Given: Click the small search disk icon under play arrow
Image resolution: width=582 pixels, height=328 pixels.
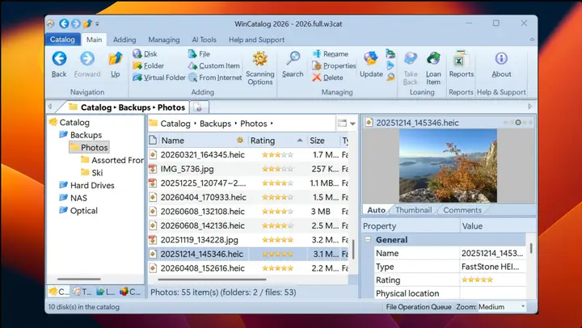Looking at the screenshot, I should (x=390, y=78).
